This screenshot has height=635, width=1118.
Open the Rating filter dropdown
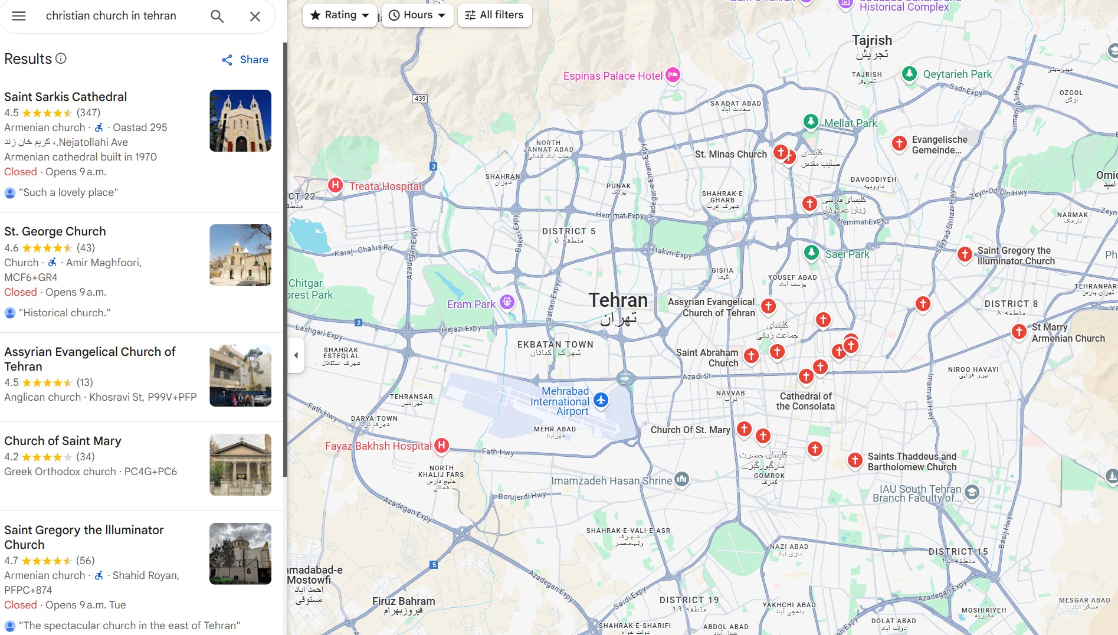[x=339, y=15]
